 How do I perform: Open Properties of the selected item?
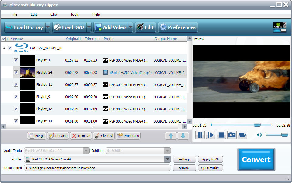click(x=128, y=136)
